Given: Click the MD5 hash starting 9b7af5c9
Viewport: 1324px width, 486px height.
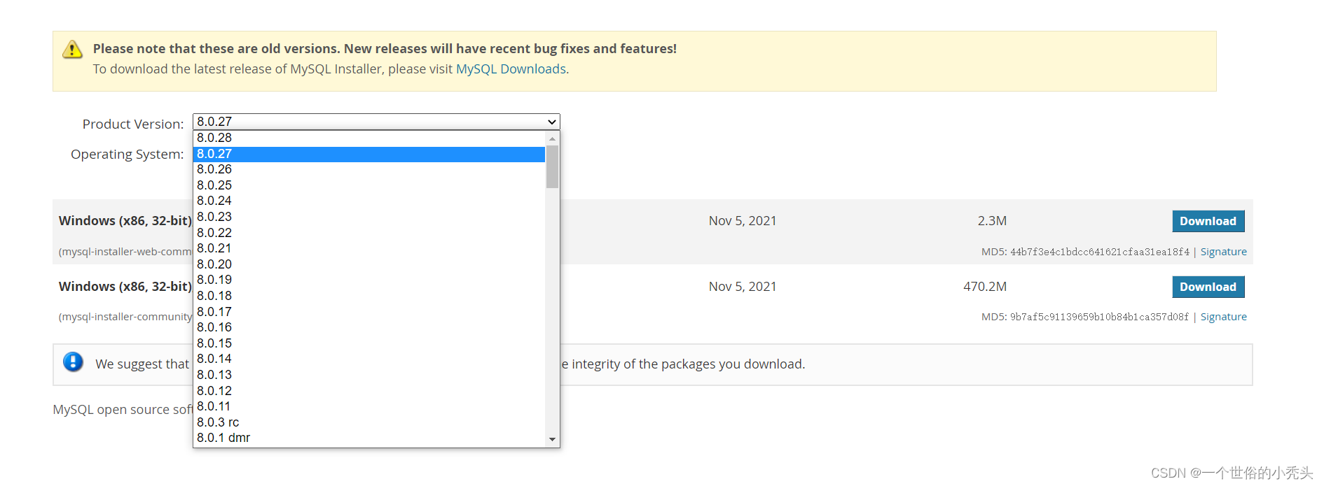Looking at the screenshot, I should (x=1099, y=317).
